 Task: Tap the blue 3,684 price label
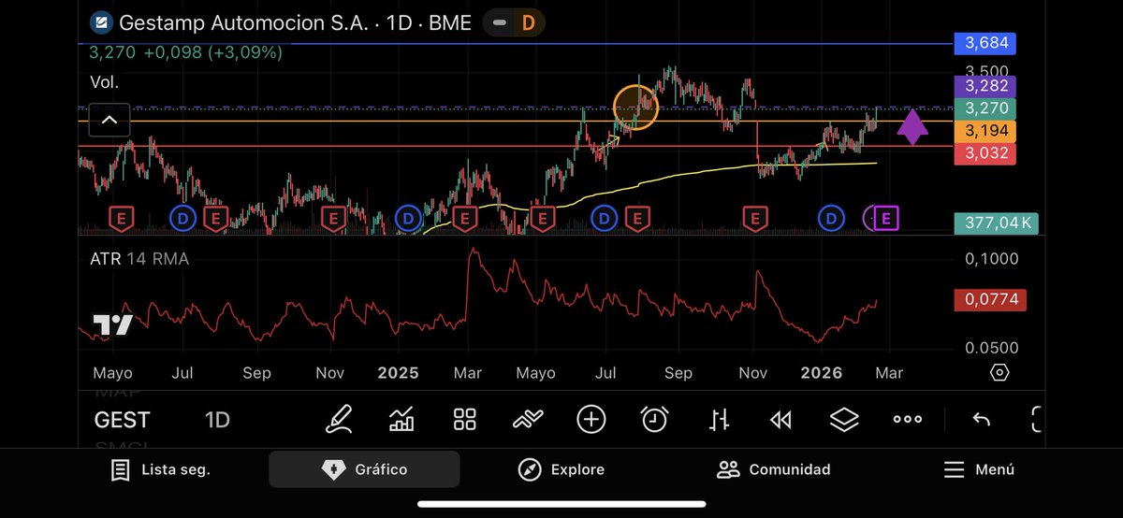(984, 43)
